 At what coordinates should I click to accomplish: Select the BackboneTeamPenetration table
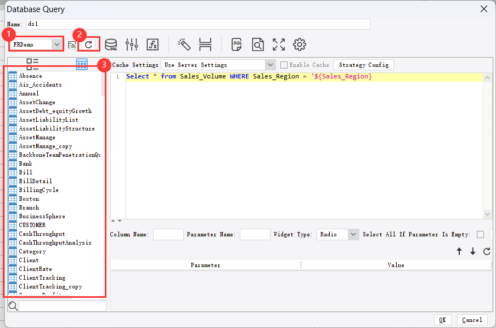click(59, 155)
